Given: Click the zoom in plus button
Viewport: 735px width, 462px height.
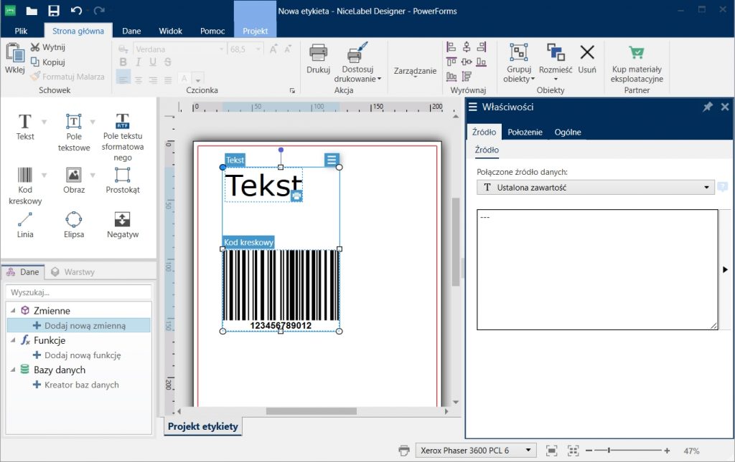Looking at the screenshot, I should click(667, 451).
